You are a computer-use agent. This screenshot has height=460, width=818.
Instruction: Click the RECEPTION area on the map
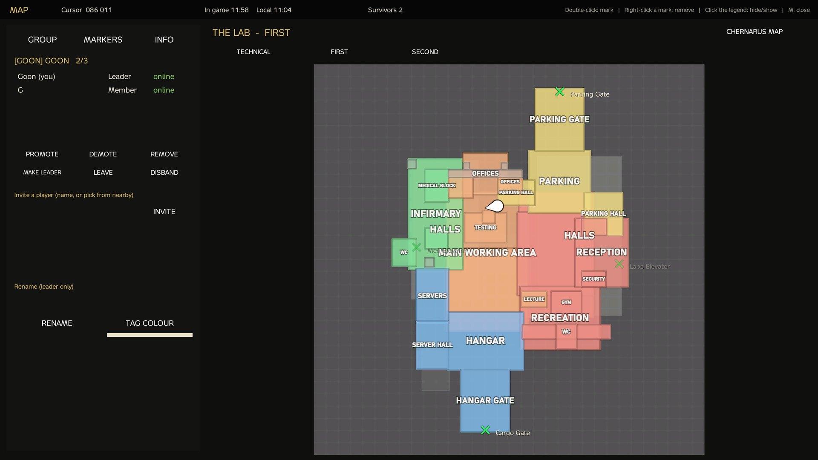(x=602, y=252)
